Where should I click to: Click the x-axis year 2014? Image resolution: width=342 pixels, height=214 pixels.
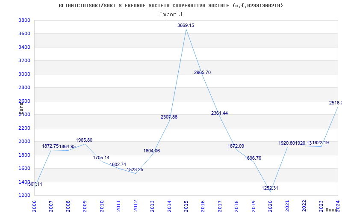tap(169, 206)
